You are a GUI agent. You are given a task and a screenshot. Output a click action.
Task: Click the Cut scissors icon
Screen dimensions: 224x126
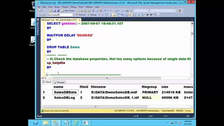click(x=93, y=11)
